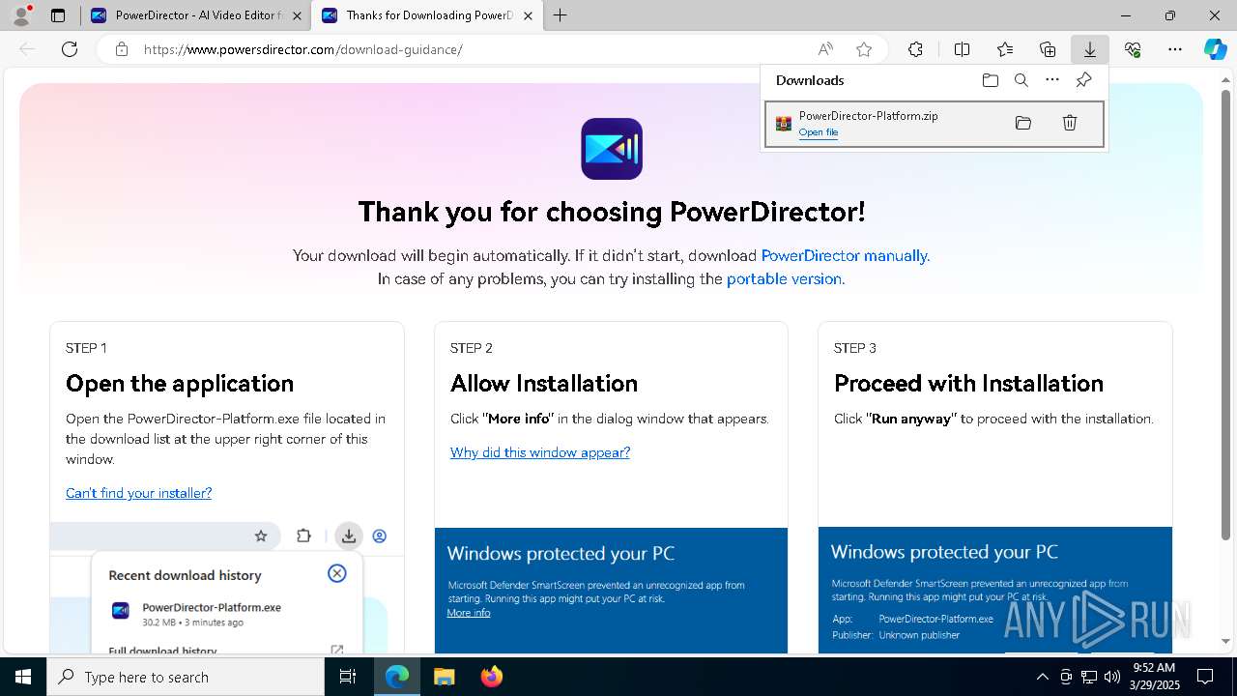Open the network tray icon
Viewport: 1237px width, 696px height.
pos(1089,677)
